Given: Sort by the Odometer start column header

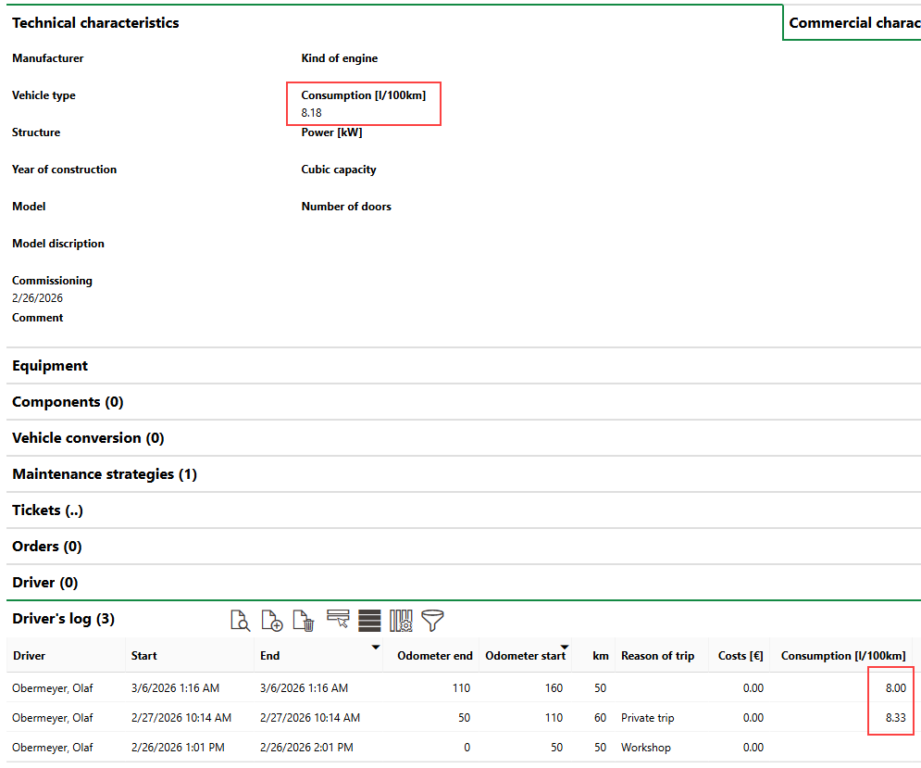Looking at the screenshot, I should coord(525,656).
